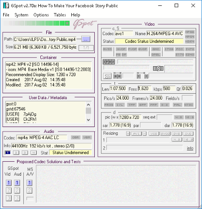Click the GMC indicator box
The height and width of the screenshot is (209, 202).
156,49
